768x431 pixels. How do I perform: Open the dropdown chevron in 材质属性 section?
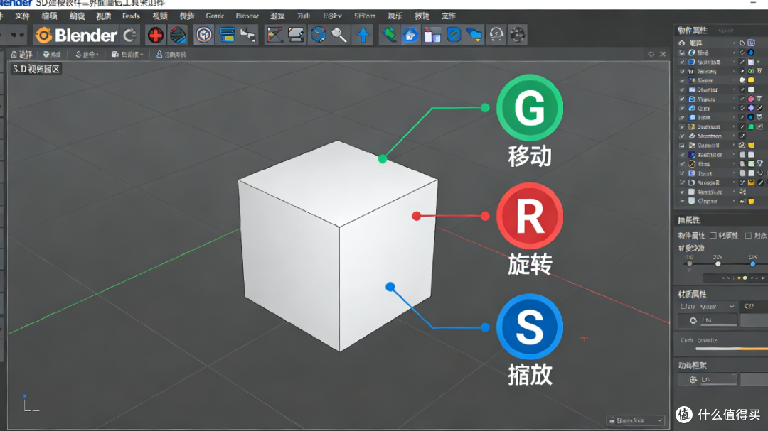pos(732,307)
